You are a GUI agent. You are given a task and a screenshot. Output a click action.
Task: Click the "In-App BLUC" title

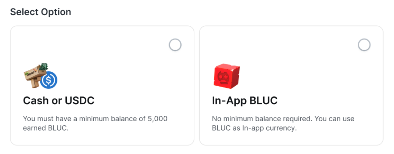(x=244, y=101)
